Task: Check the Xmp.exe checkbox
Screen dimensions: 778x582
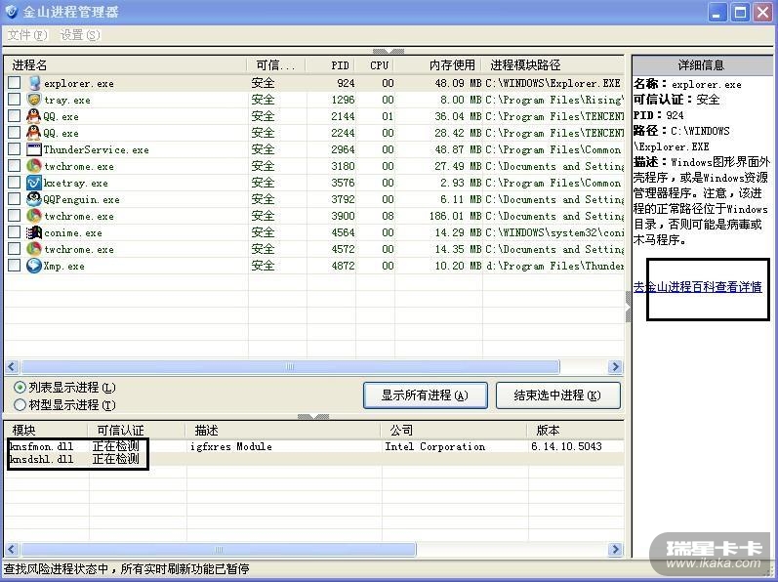Action: point(15,266)
